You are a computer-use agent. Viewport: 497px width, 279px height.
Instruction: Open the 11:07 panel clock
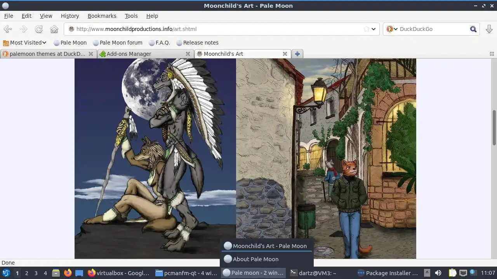(x=488, y=273)
